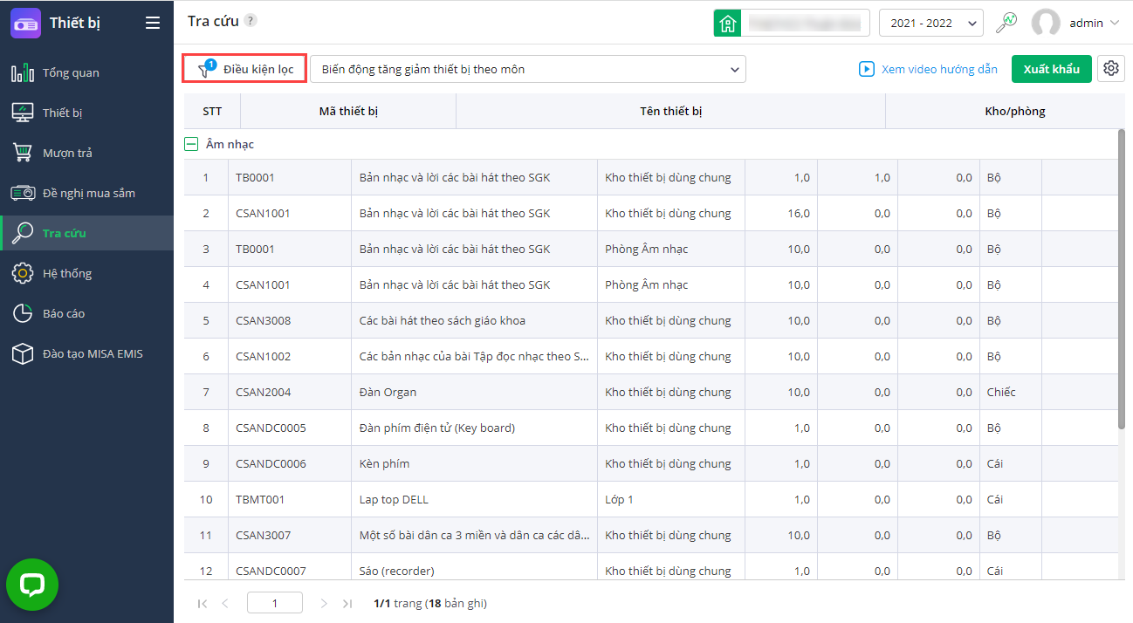Viewport: 1133px width, 623px height.
Task: Collapse the Âm nhạc group
Action: [x=191, y=144]
